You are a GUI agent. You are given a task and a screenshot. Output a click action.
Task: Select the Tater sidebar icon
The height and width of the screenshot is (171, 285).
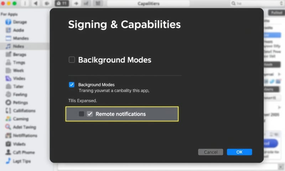click(8, 86)
